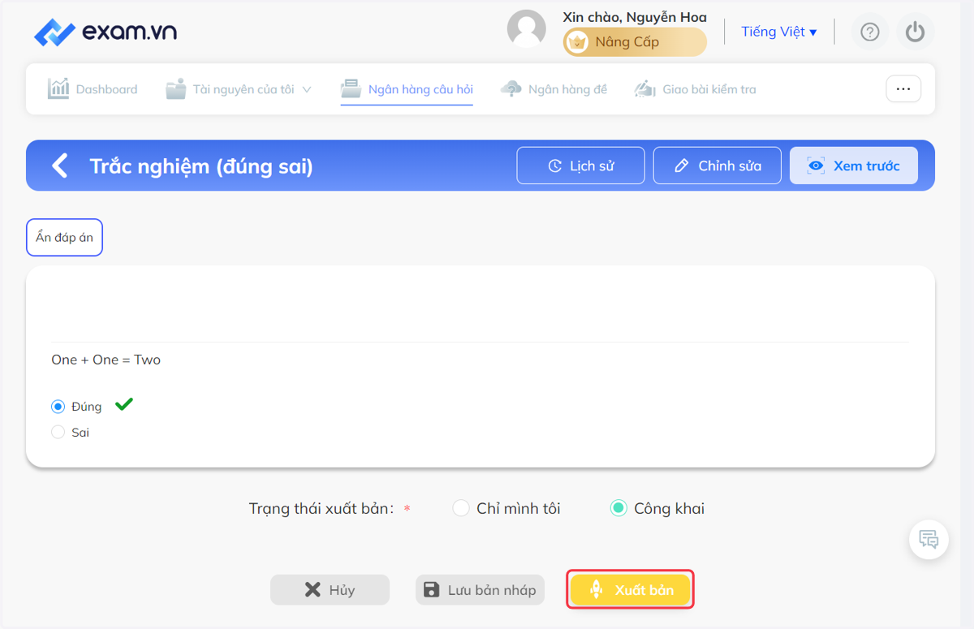
Task: Expand the Tài nguyên của tôi menu
Action: pyautogui.click(x=239, y=89)
